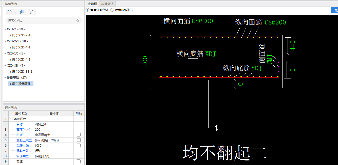The image size is (338, 165).
Task: Click the 属性值 column header
Action: tap(54, 114)
